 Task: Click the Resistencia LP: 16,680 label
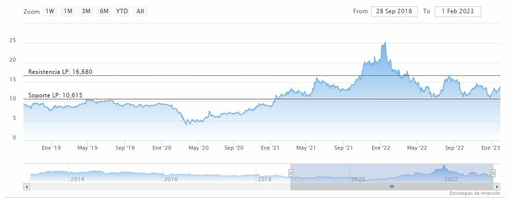tap(60, 72)
